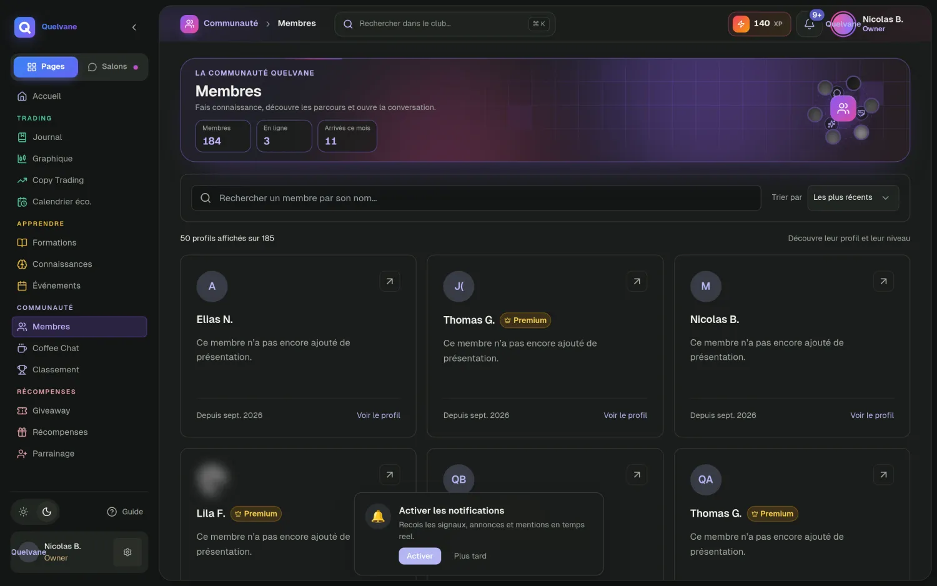Switch to light theme sun toggle
937x586 pixels.
(x=24, y=512)
